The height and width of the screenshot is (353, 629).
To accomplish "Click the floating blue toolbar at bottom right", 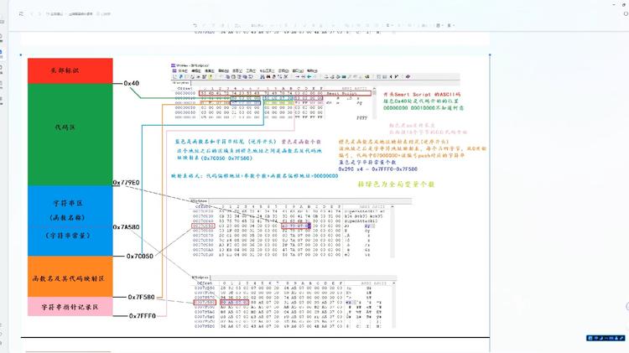I will (606, 338).
